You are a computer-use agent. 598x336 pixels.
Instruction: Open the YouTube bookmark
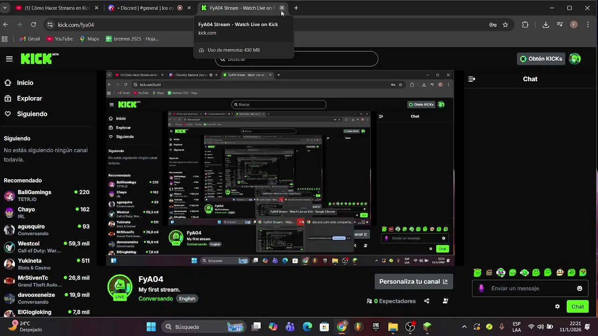[x=60, y=39]
